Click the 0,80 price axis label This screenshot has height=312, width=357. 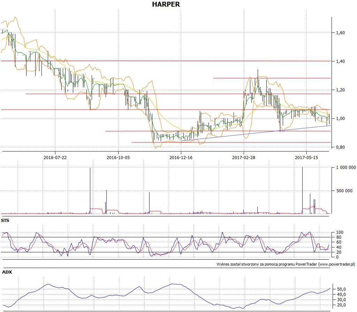pos(340,147)
